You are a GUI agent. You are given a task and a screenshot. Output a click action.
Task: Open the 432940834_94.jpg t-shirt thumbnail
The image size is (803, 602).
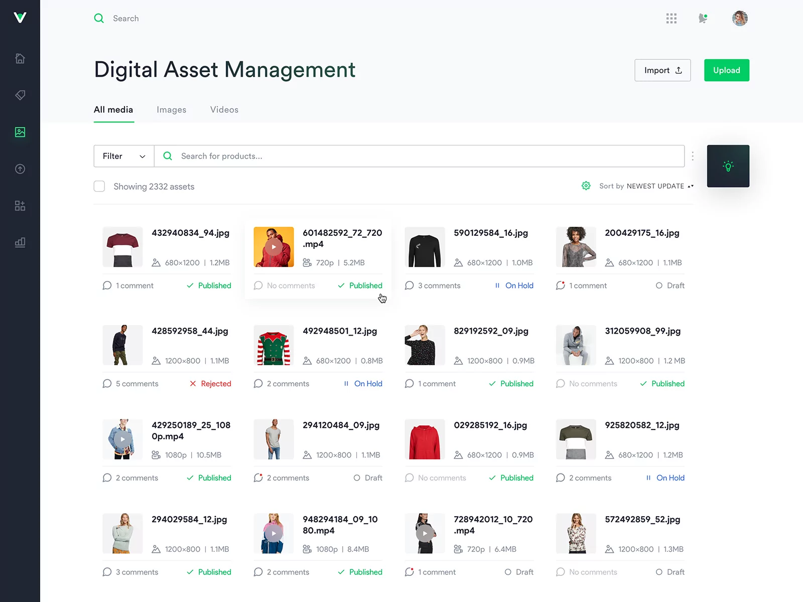pos(122,247)
